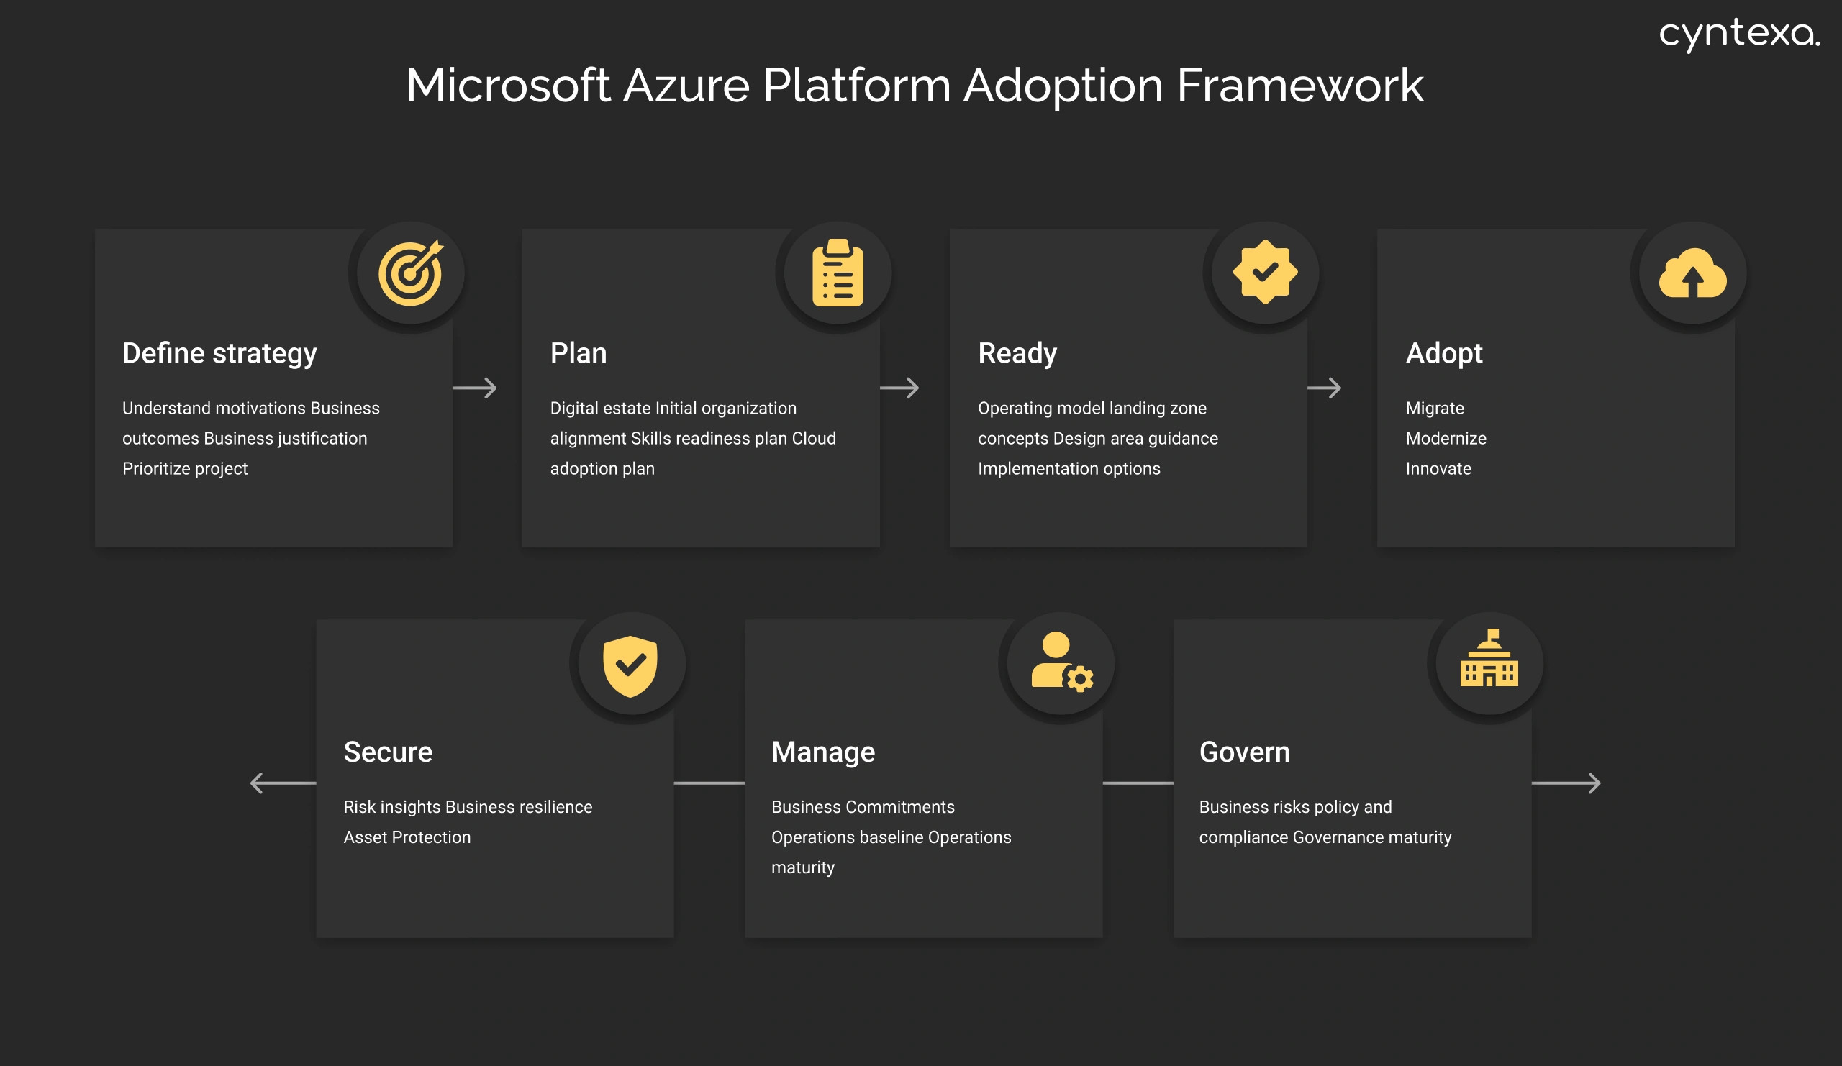1842x1066 pixels.
Task: Select the Plan heading
Action: [x=579, y=353]
